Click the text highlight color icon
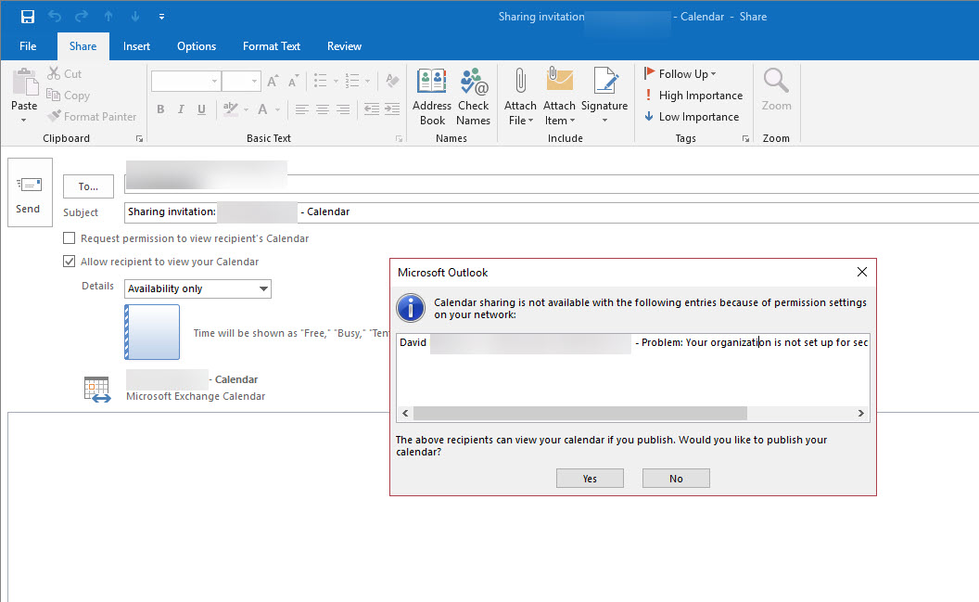 (231, 109)
